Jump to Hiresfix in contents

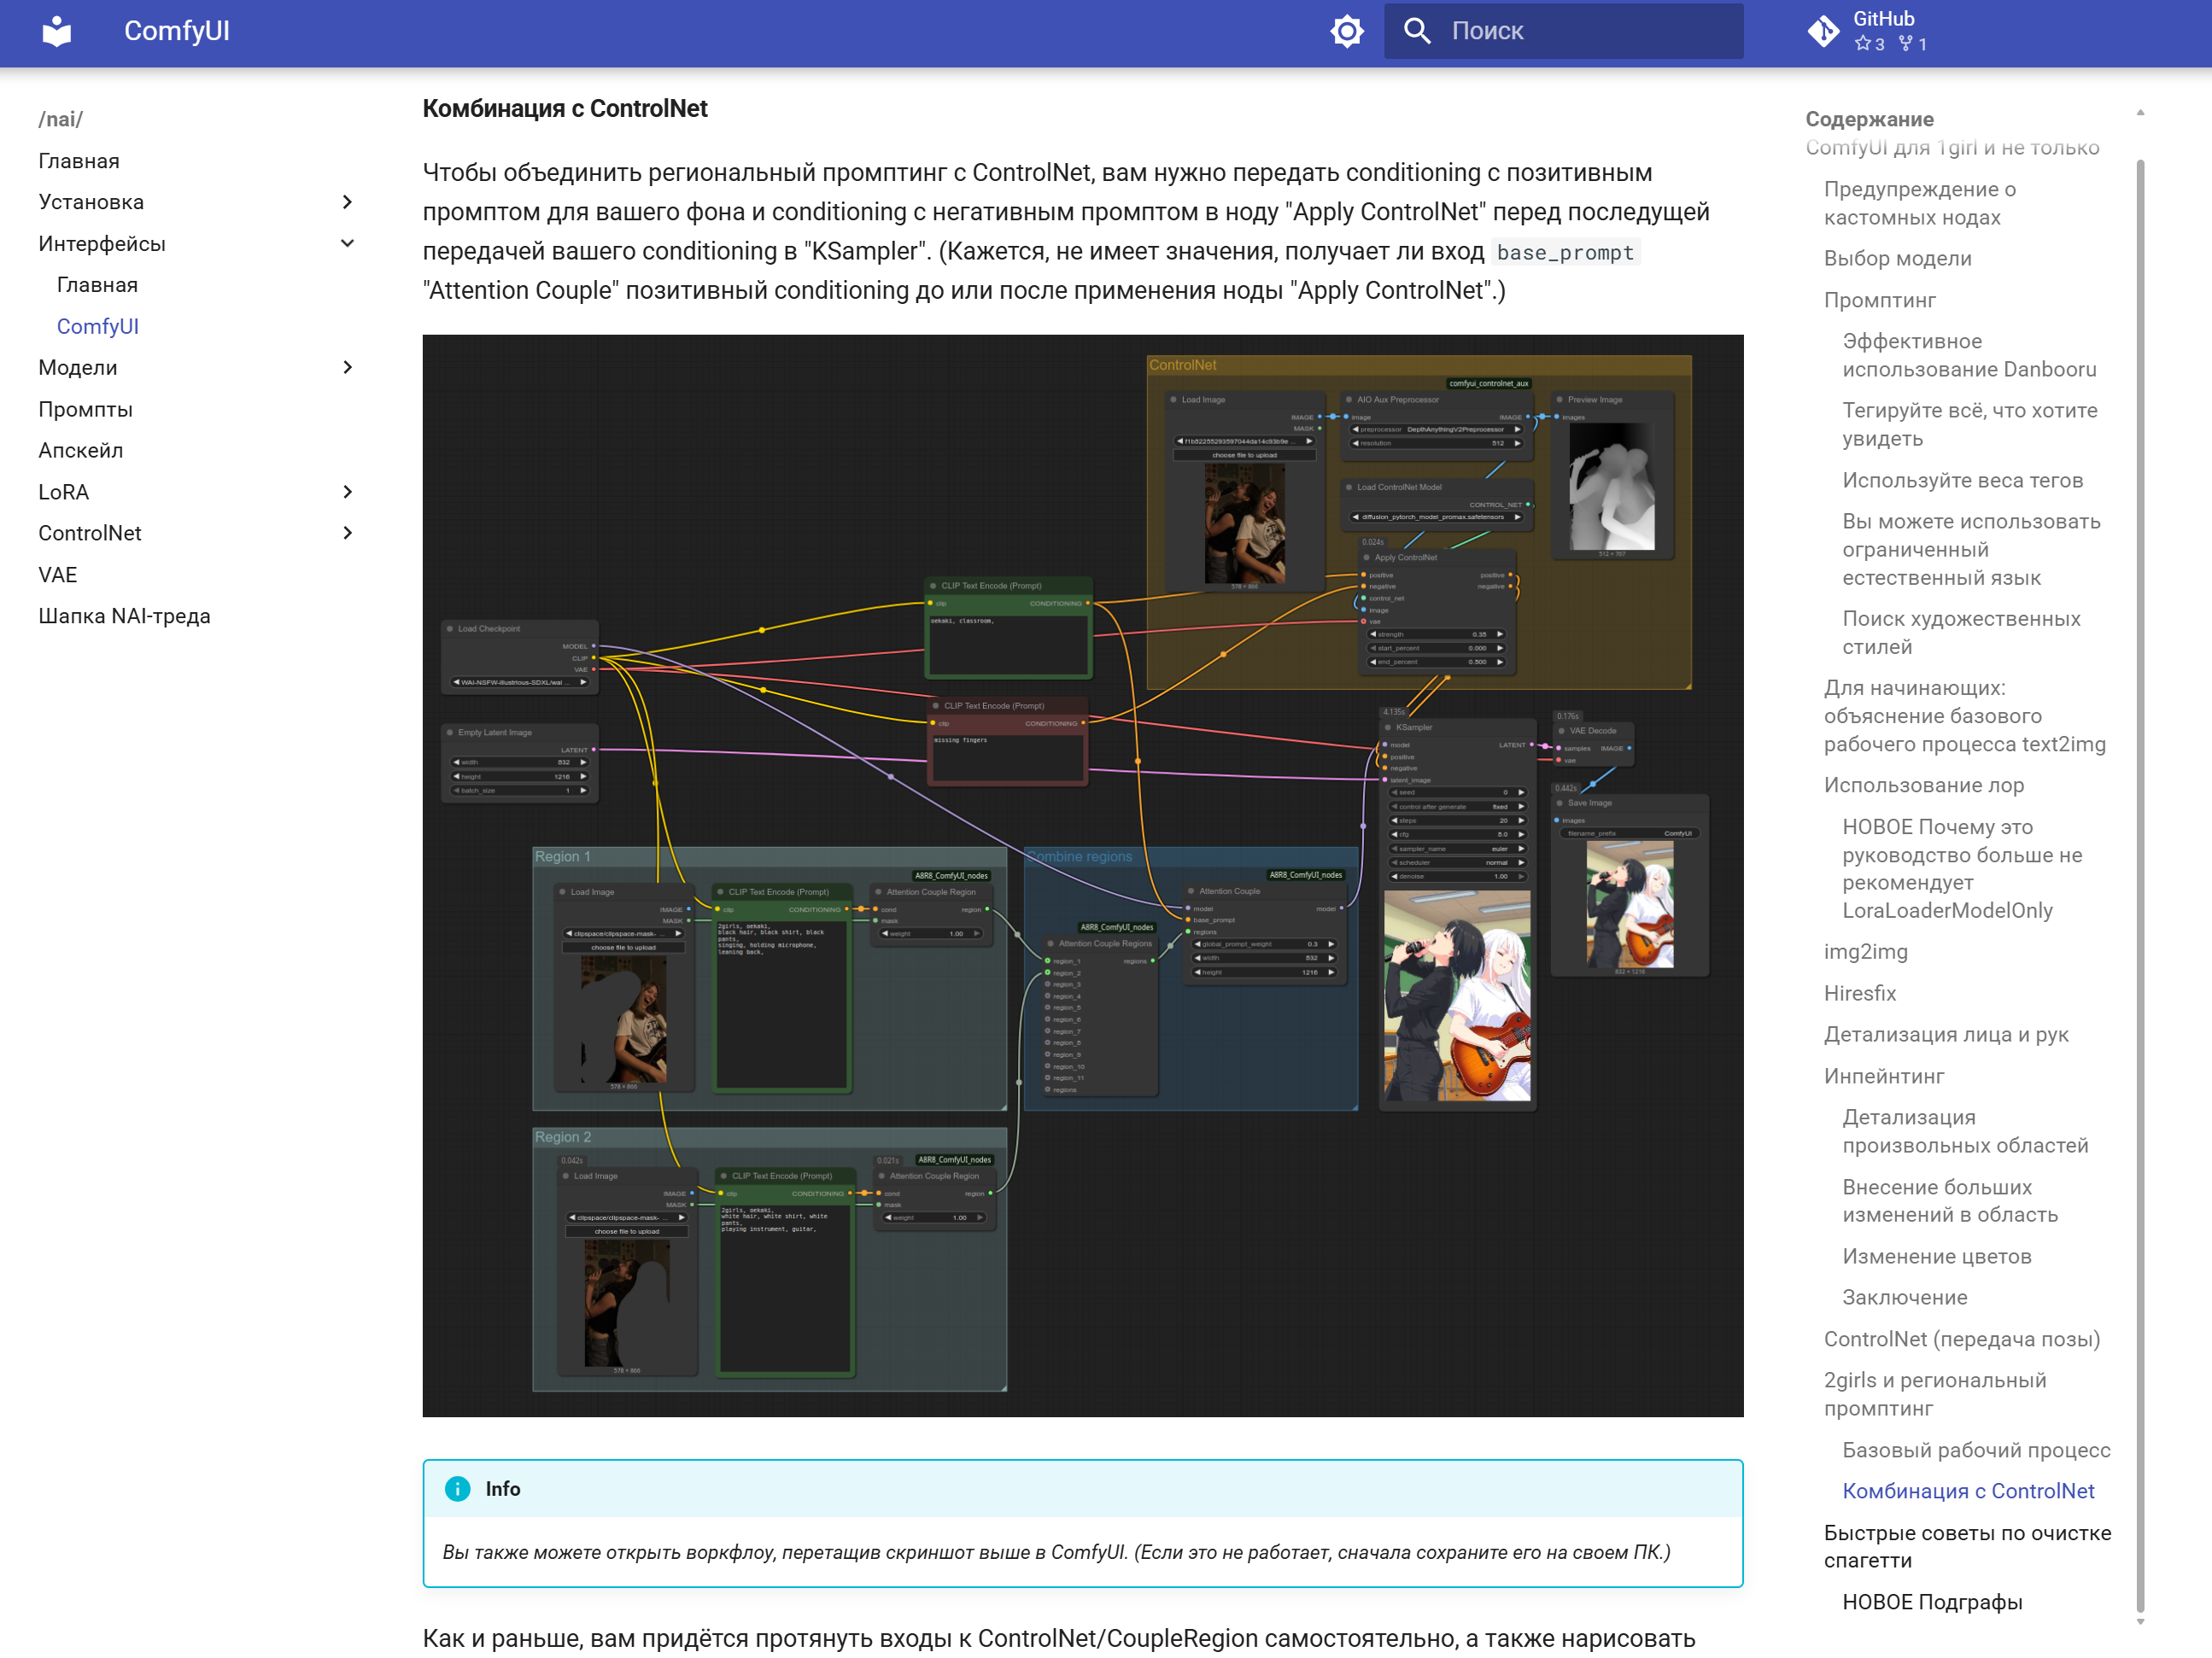point(1859,994)
